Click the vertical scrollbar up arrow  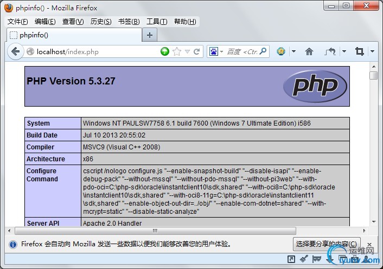[x=374, y=66]
